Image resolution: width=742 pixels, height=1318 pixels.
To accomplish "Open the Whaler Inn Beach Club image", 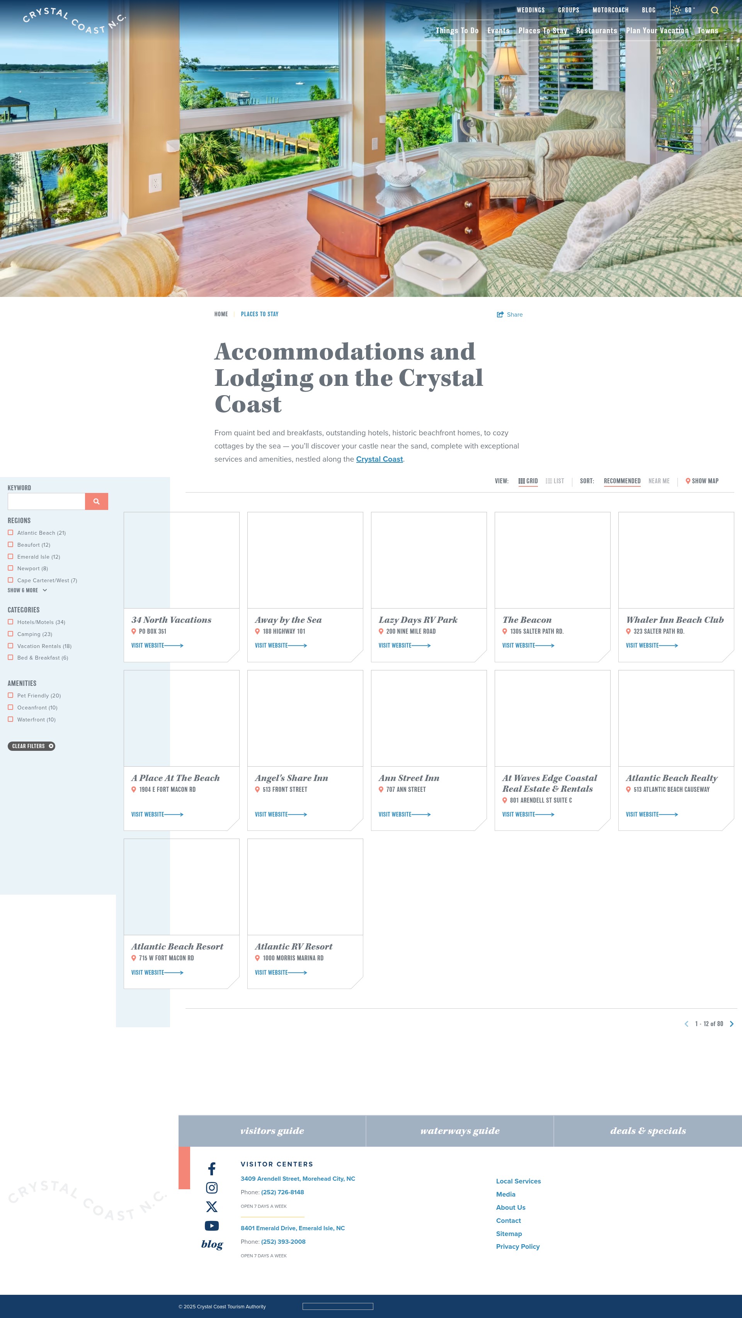I will coord(676,560).
